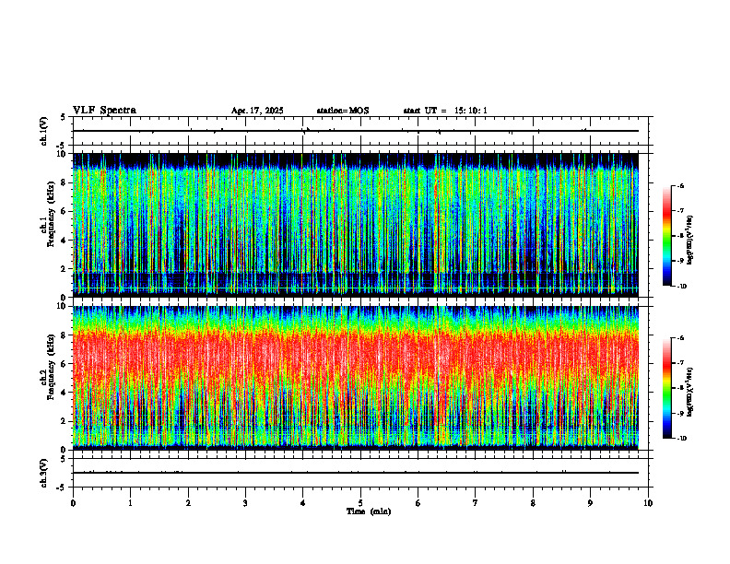This screenshot has height=564, width=730.
Task: Click time axis tick label "10"
Action: pos(648,503)
